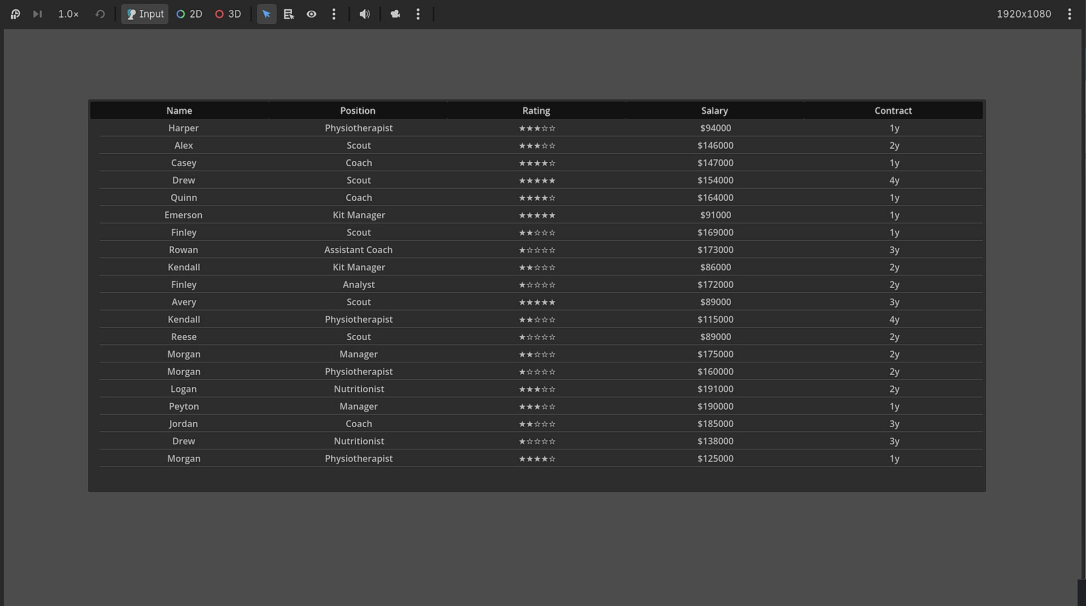Switch to 2D selection mode
The width and height of the screenshot is (1086, 606).
(189, 14)
